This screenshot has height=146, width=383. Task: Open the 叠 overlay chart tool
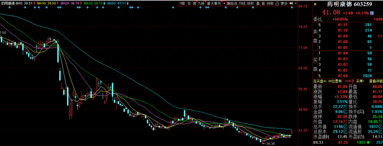point(258,3)
